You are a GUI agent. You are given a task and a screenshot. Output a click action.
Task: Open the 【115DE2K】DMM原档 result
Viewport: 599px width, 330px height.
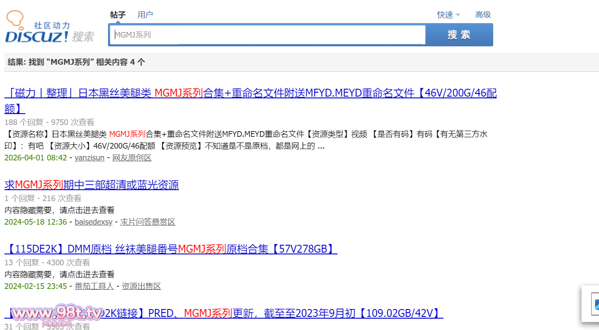pos(171,249)
